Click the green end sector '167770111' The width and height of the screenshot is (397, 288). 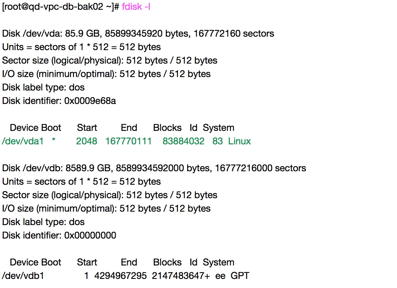(x=128, y=141)
